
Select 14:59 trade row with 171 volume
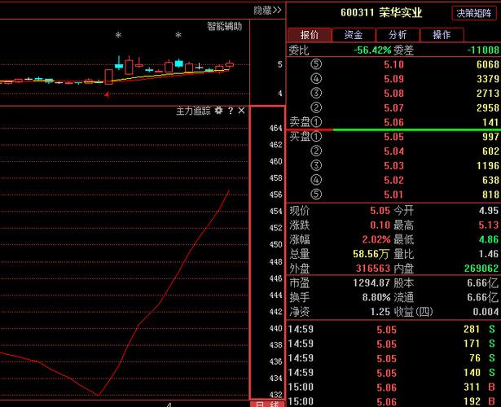pos(392,344)
